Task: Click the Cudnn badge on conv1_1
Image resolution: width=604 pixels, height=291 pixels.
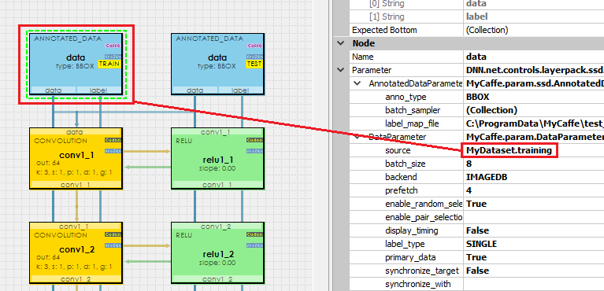Action: (113, 140)
